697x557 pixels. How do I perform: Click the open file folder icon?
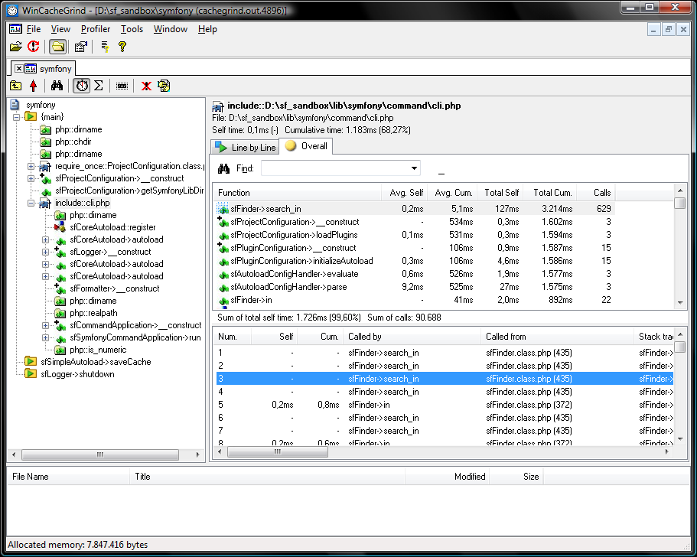15,47
